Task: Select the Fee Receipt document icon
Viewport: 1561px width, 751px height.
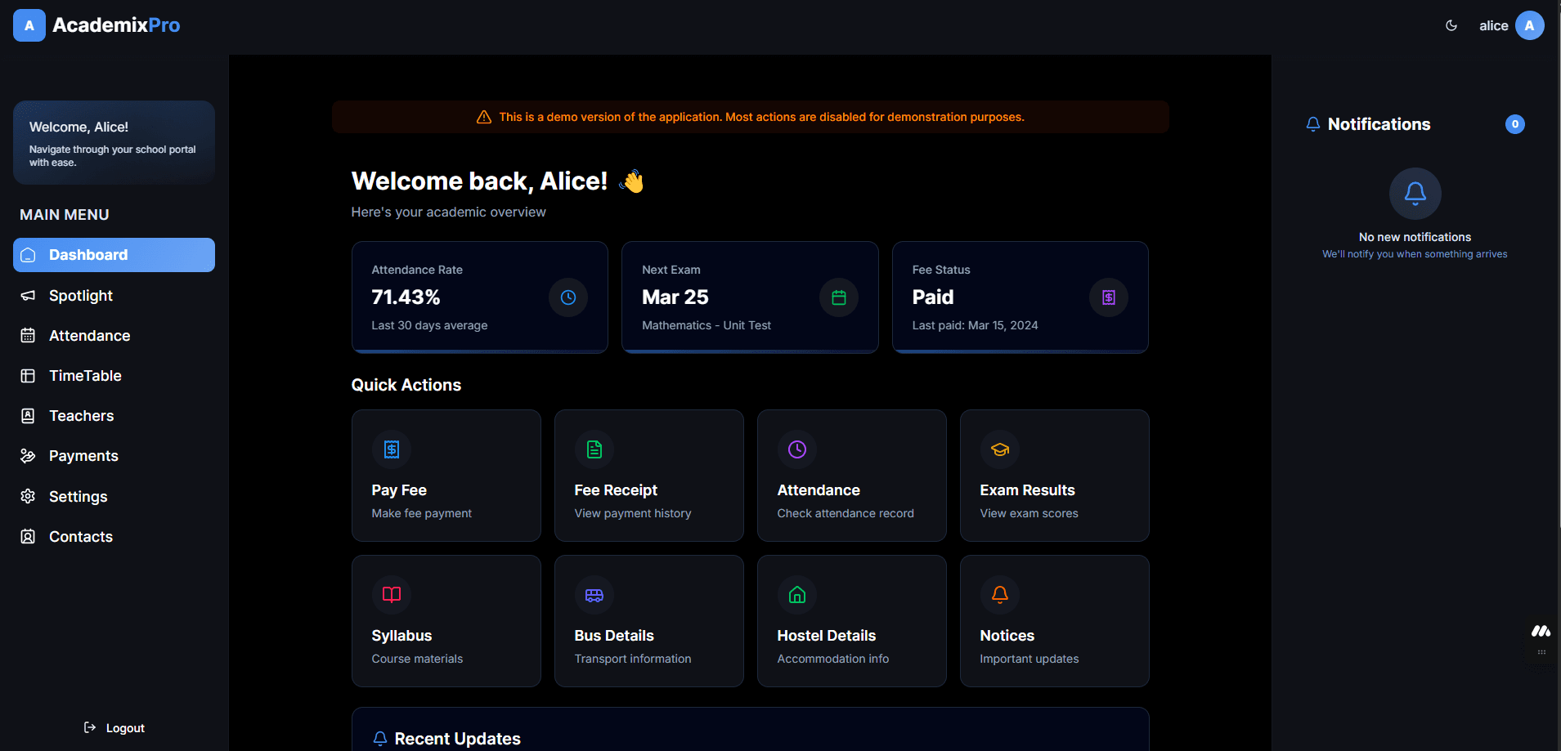Action: (x=594, y=449)
